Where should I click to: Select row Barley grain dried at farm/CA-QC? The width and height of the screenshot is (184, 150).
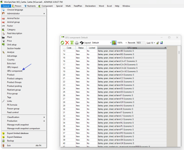115,68
